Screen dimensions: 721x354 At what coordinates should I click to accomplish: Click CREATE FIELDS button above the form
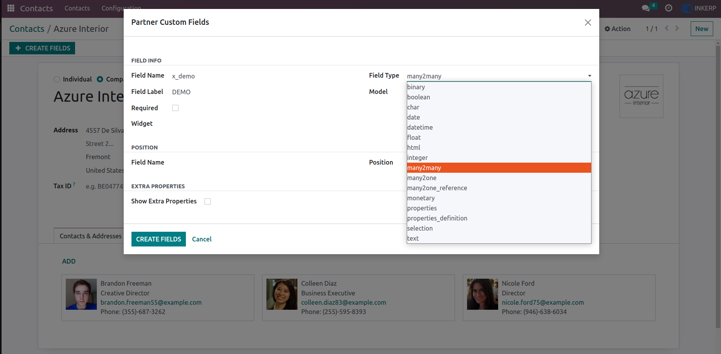coord(42,48)
